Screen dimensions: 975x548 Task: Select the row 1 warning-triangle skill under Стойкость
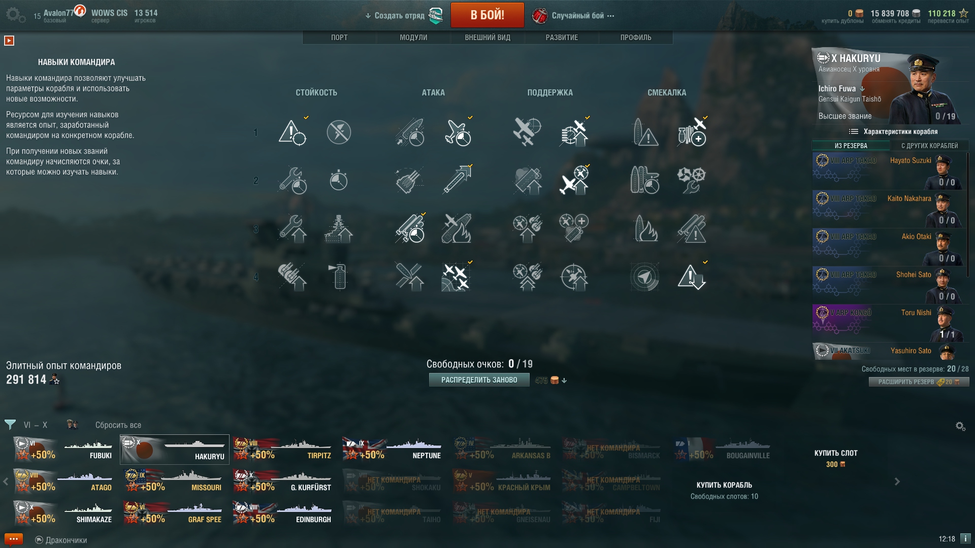292,132
